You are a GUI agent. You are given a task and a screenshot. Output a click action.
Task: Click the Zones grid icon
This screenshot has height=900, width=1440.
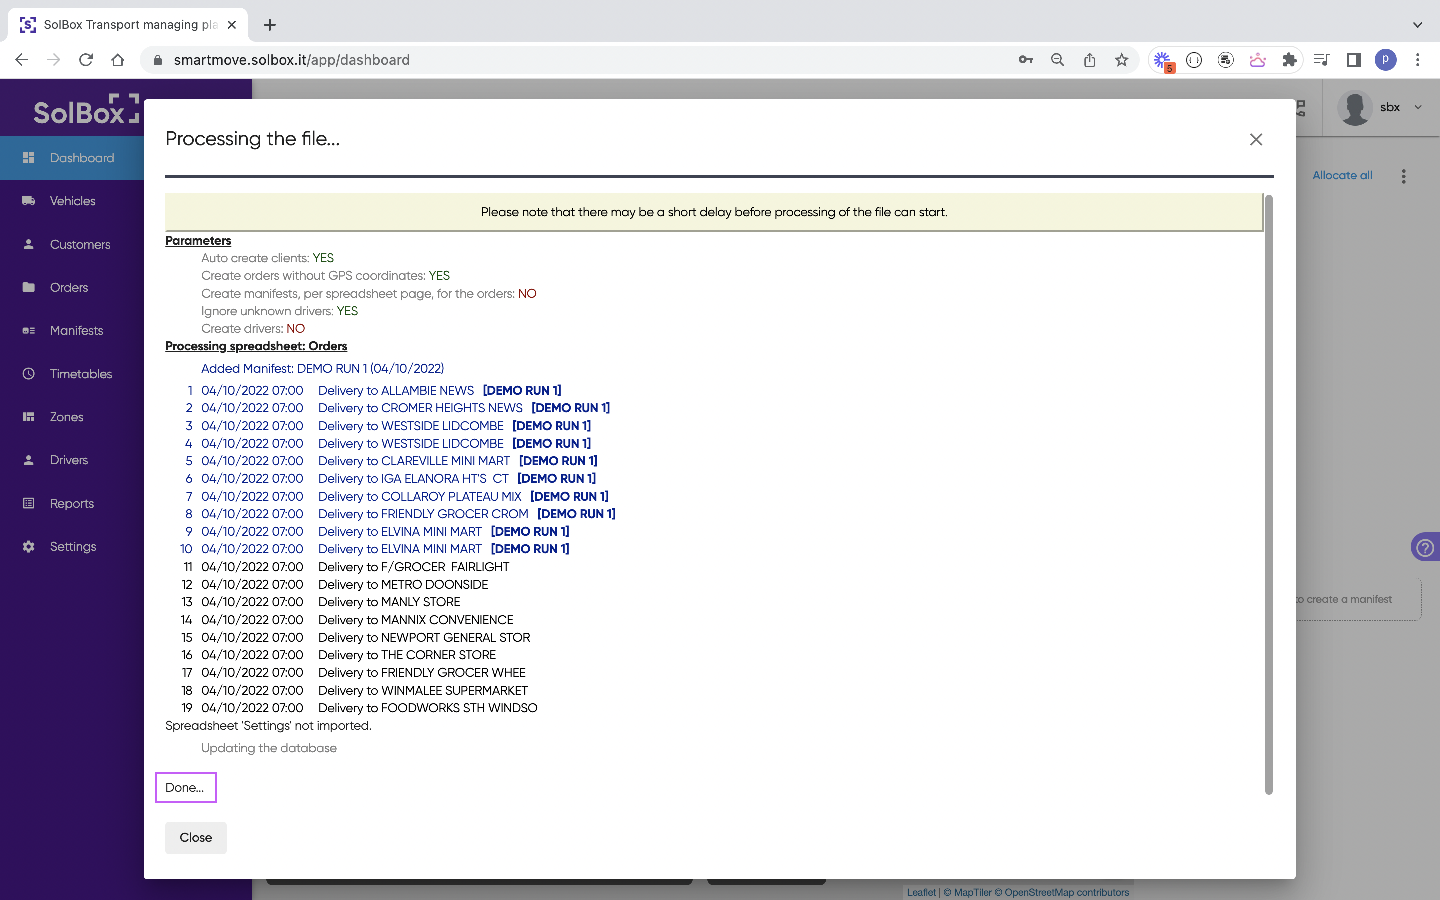(x=28, y=416)
